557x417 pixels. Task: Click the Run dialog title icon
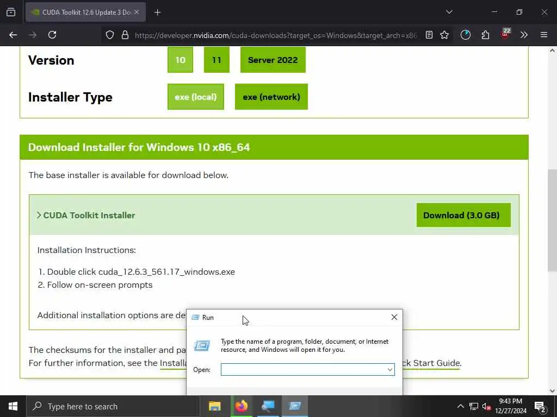[x=195, y=317]
